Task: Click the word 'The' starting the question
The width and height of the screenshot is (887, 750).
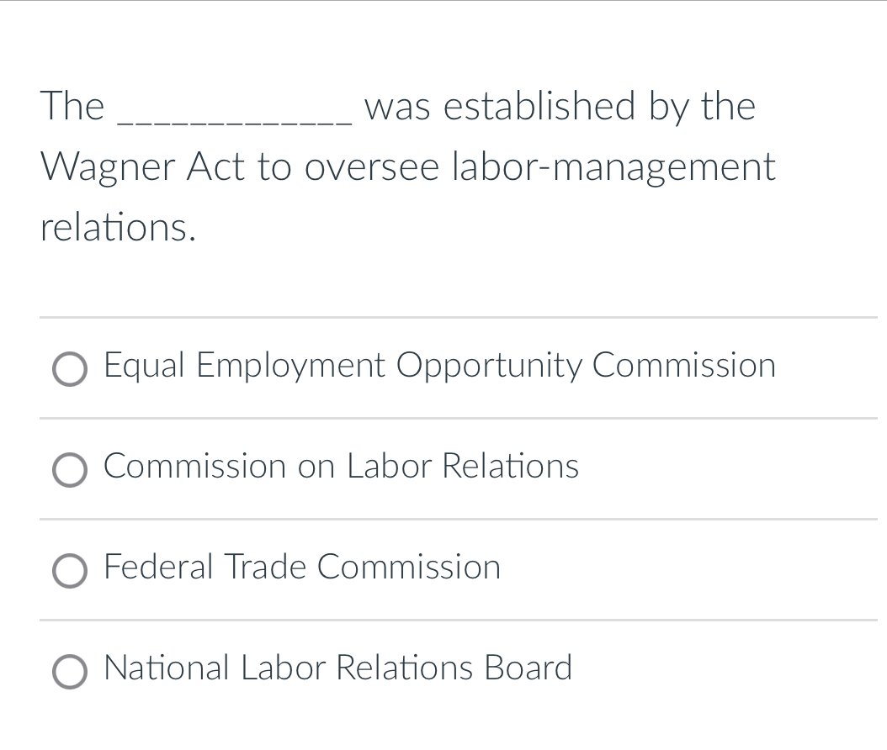Action: (x=72, y=106)
